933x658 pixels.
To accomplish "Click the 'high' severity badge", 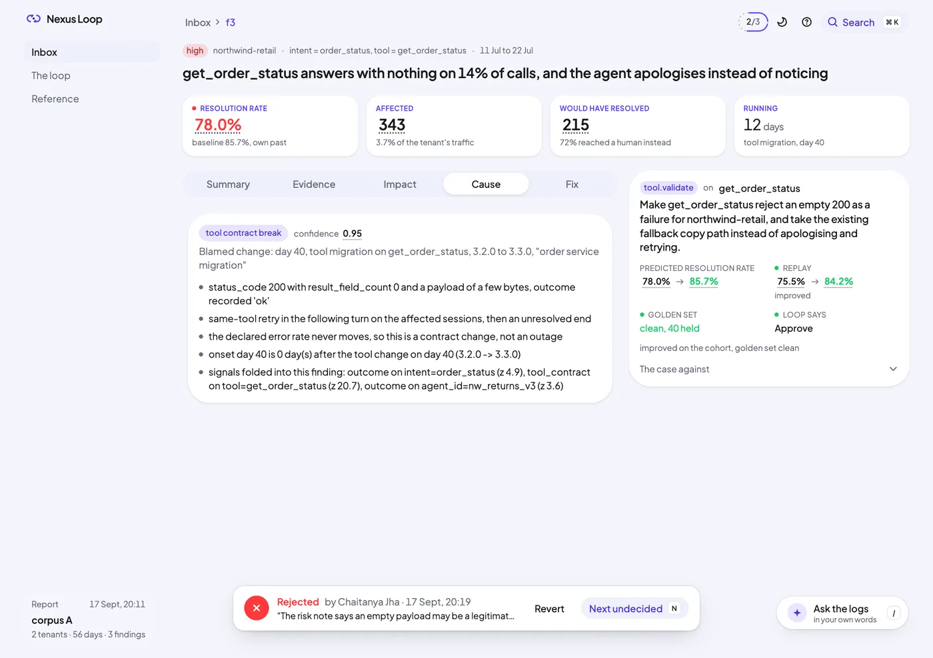I will tap(195, 51).
